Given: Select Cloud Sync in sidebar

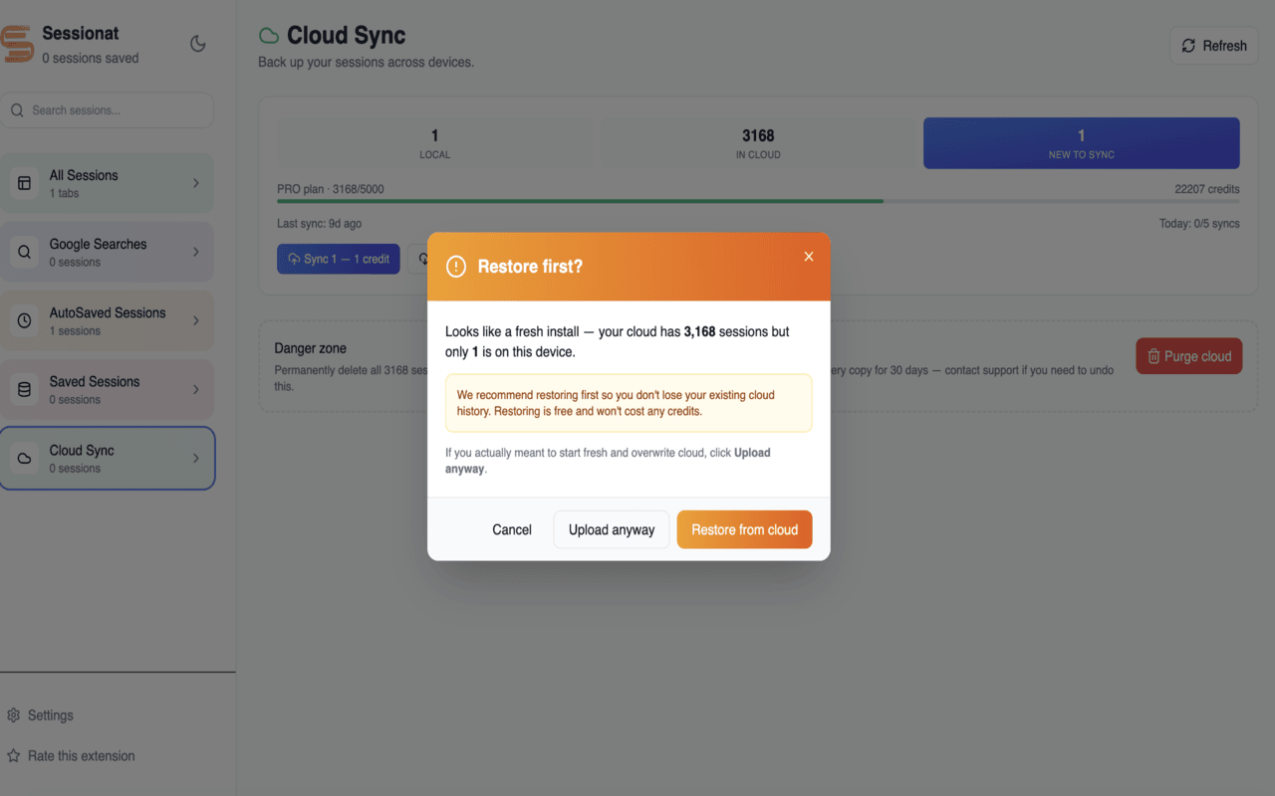Looking at the screenshot, I should [x=107, y=458].
